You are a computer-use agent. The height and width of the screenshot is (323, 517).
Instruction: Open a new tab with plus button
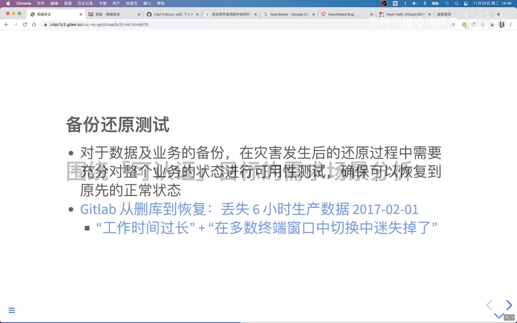(498, 14)
